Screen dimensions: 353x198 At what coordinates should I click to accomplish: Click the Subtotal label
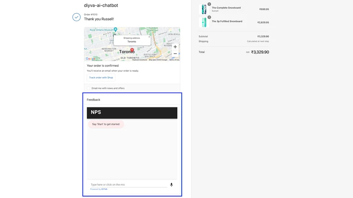(203, 37)
